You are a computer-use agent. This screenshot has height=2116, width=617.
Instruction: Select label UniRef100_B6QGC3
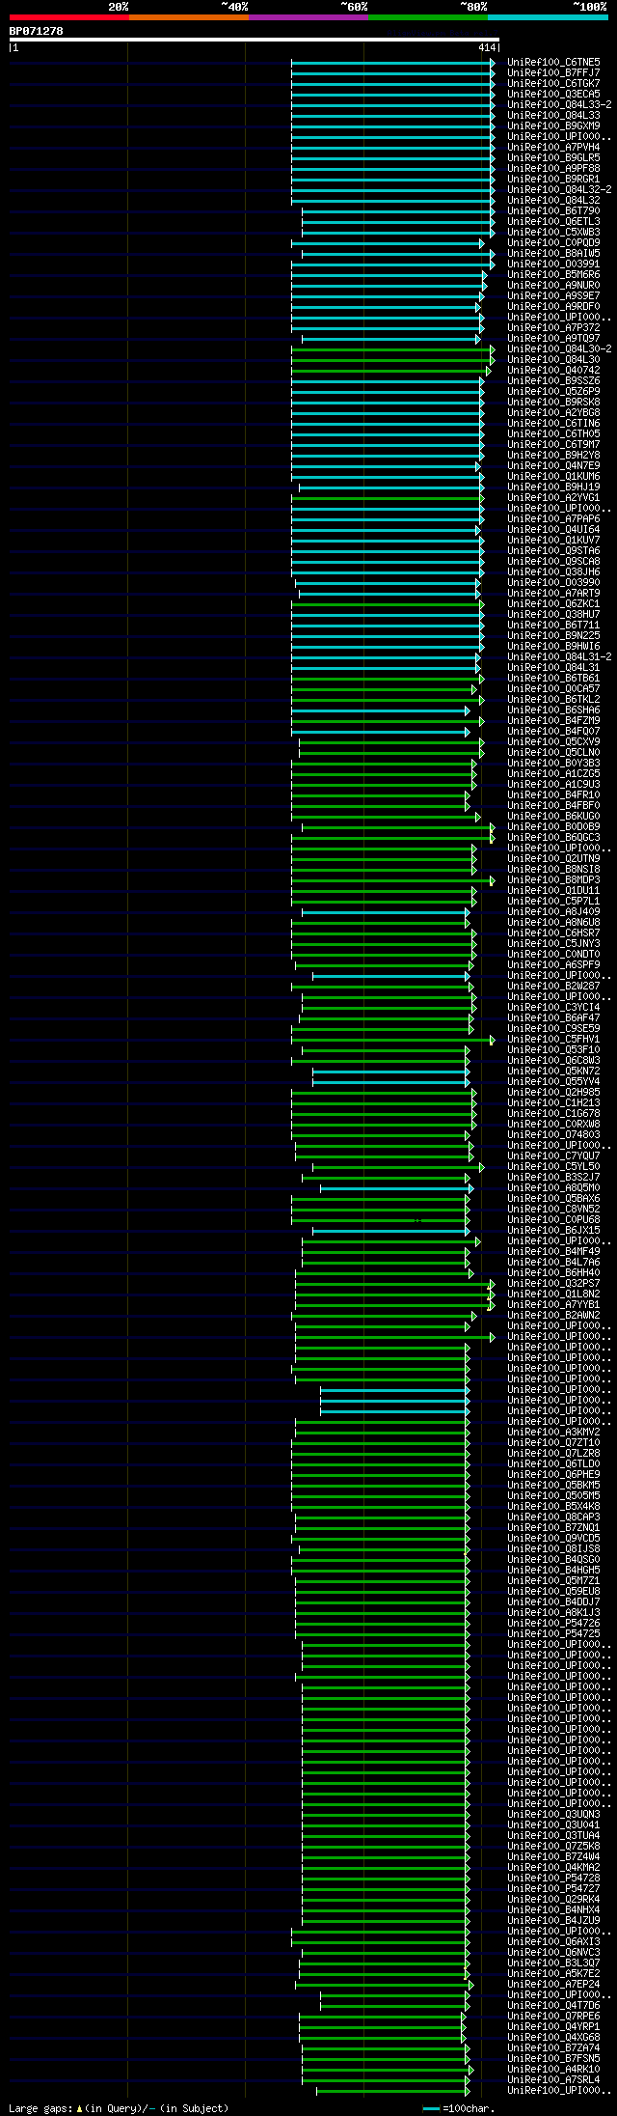553,837
